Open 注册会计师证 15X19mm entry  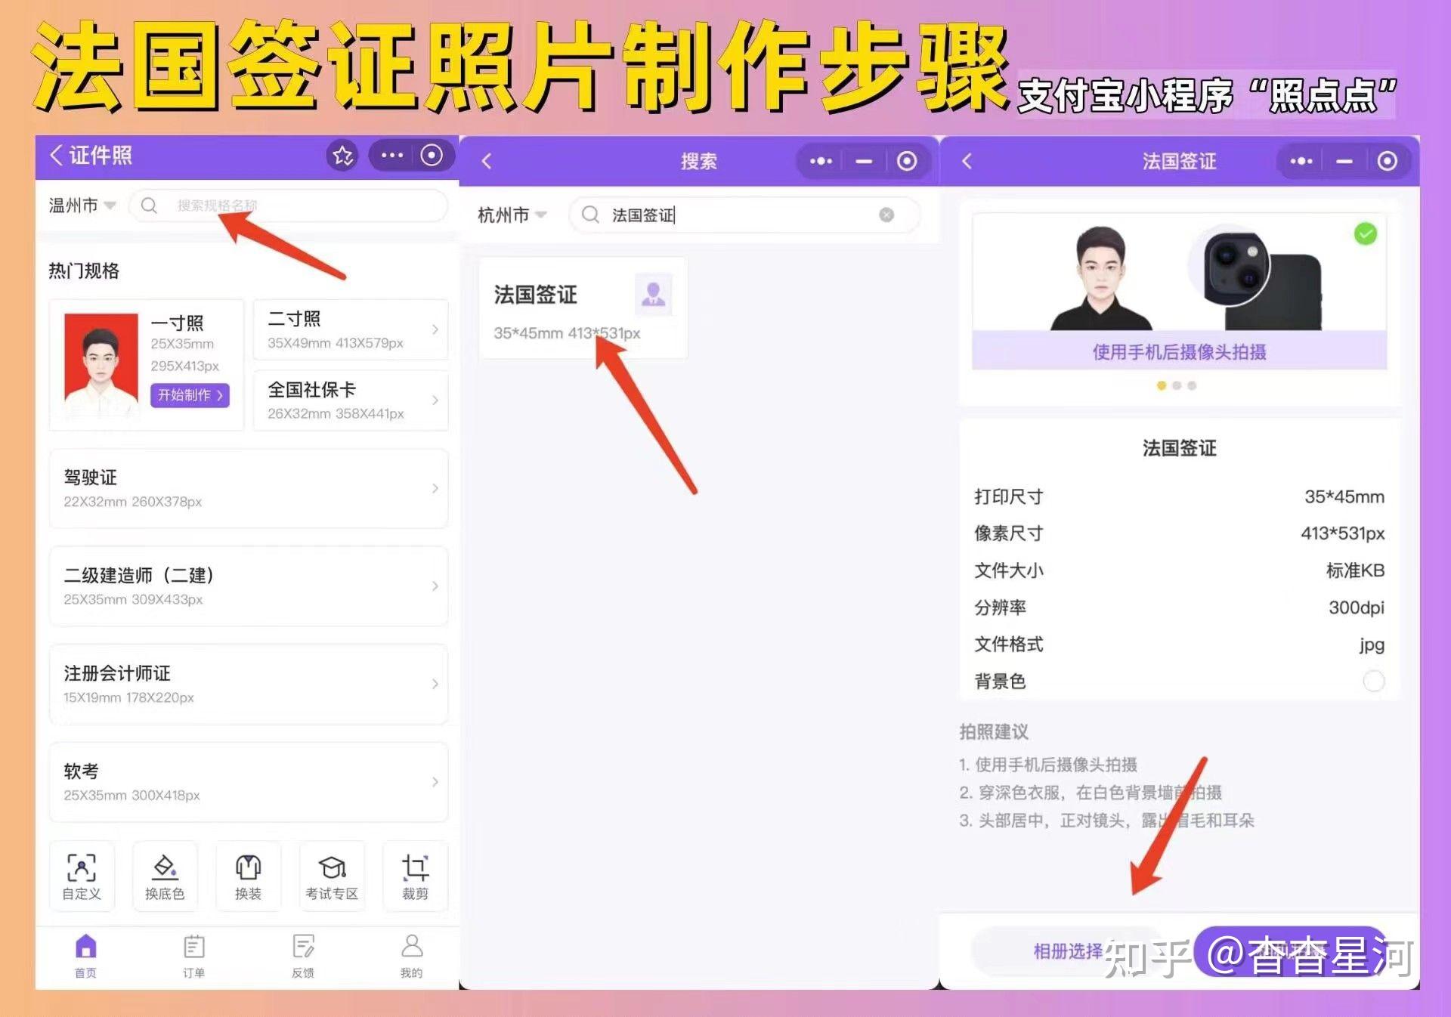[249, 684]
